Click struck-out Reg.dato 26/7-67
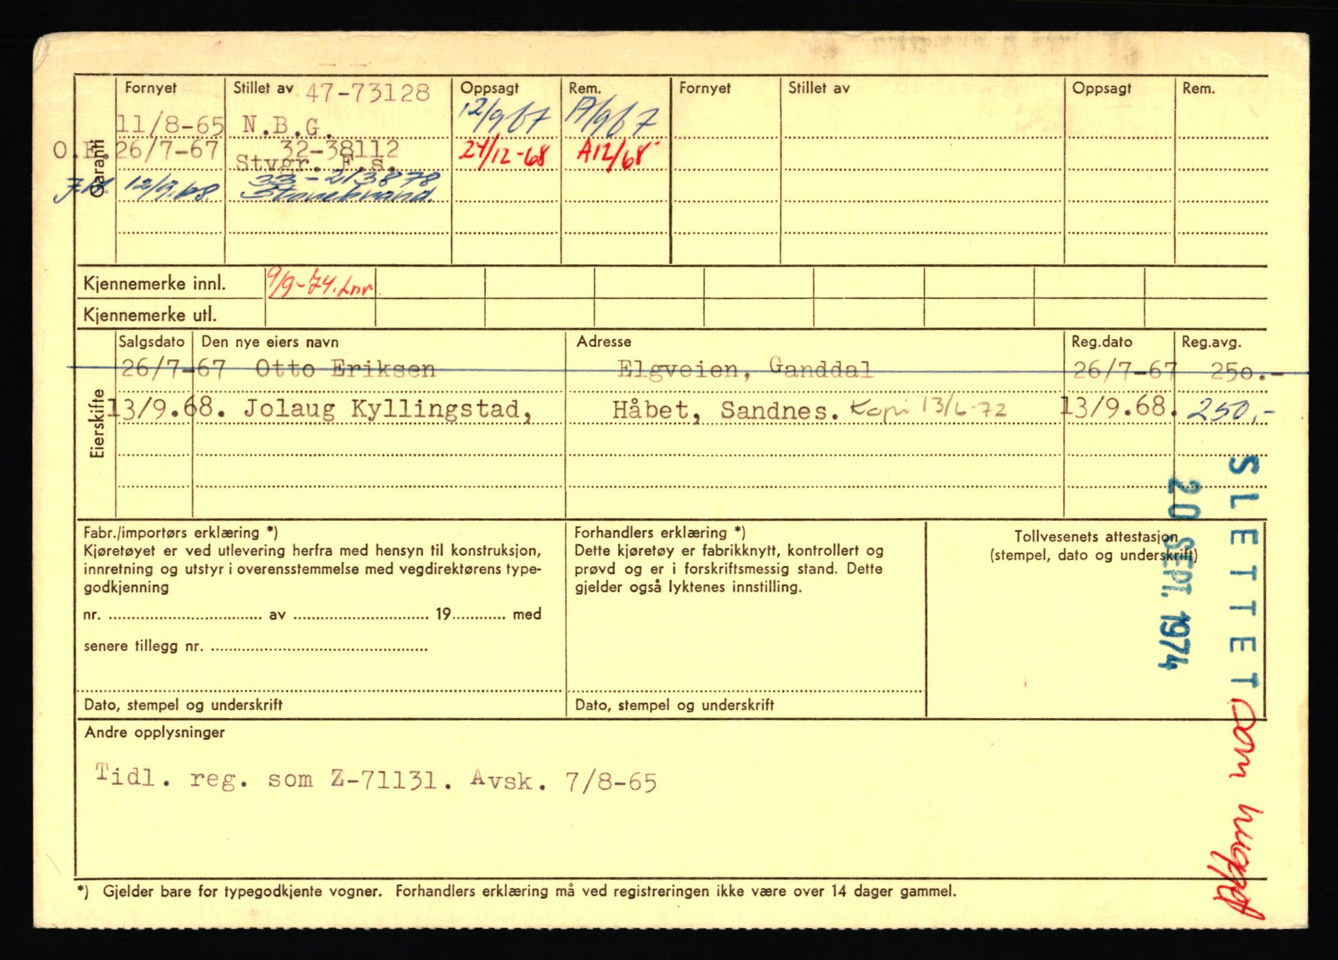The width and height of the screenshot is (1338, 960). click(x=1125, y=371)
